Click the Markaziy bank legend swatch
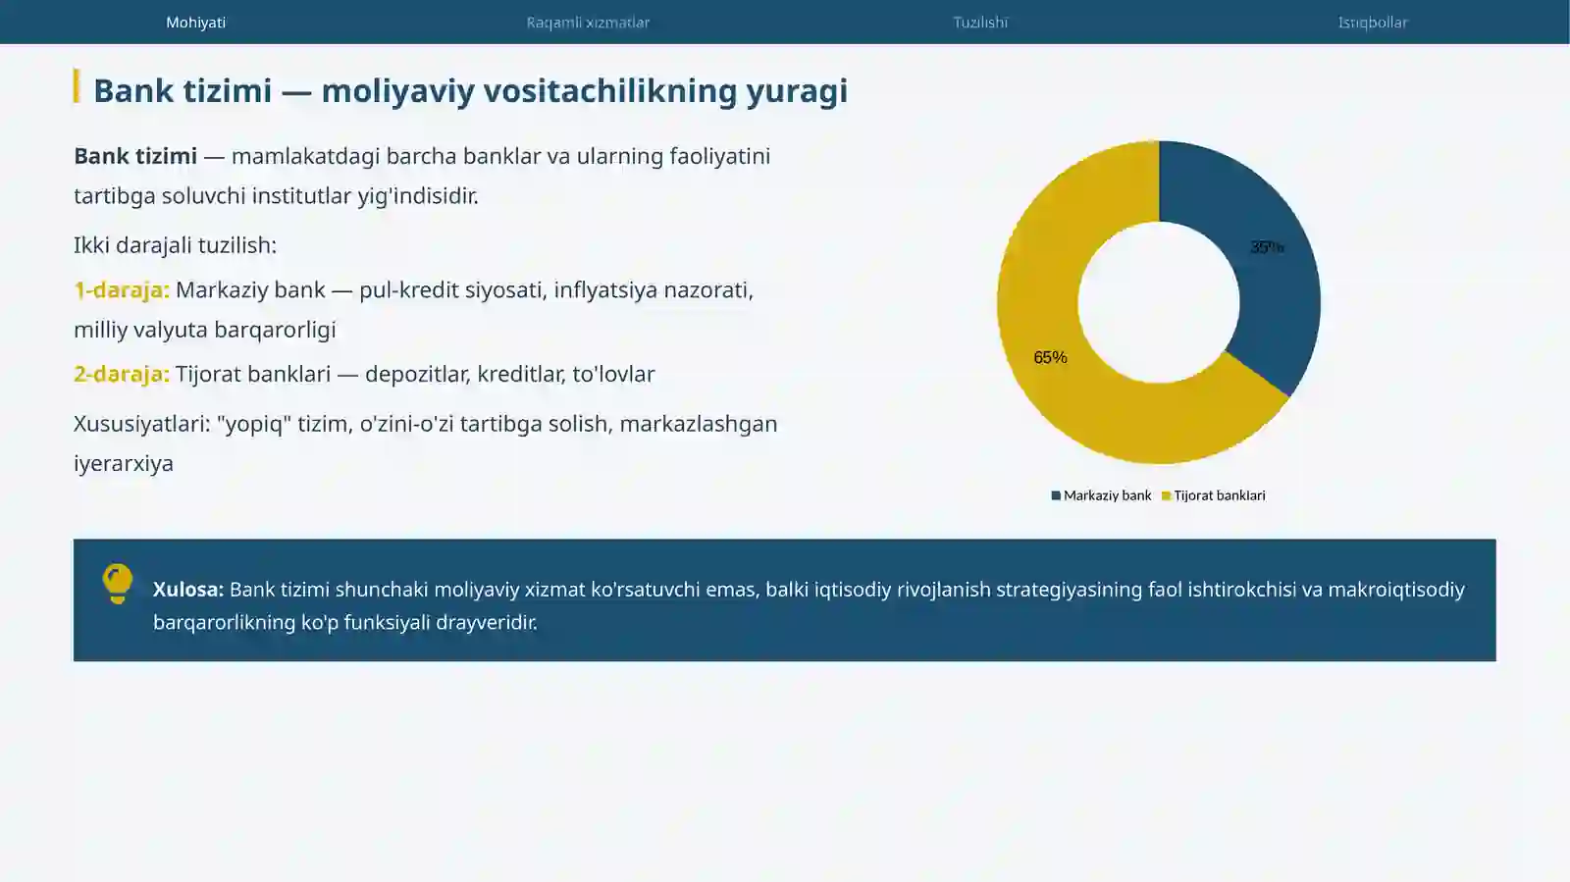This screenshot has height=882, width=1570. pos(1056,495)
